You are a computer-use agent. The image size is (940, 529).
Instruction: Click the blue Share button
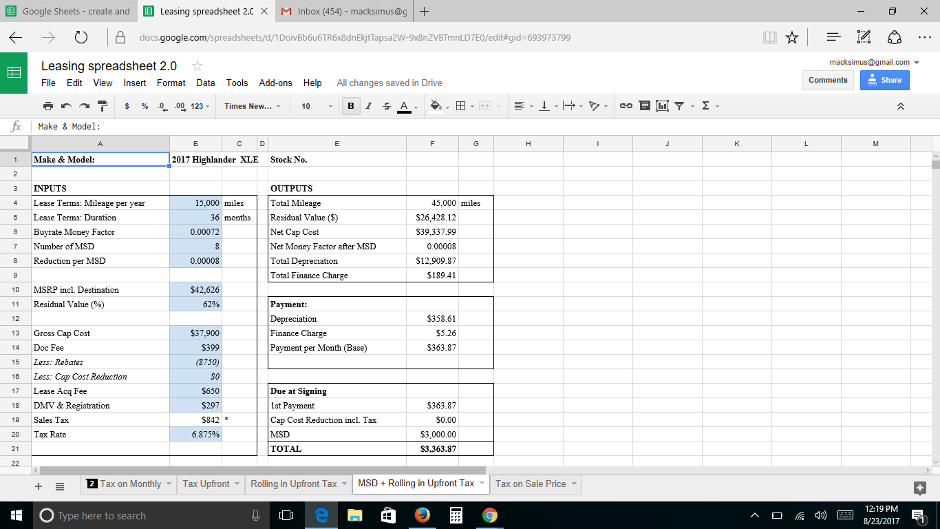(885, 80)
